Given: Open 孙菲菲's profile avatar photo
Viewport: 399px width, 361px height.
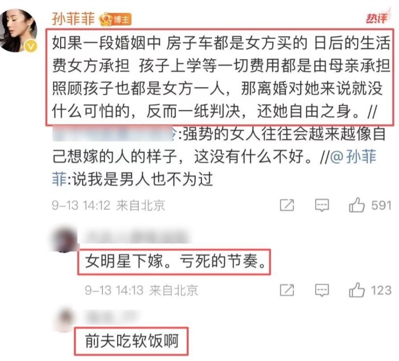Looking at the screenshot, I should point(18,30).
